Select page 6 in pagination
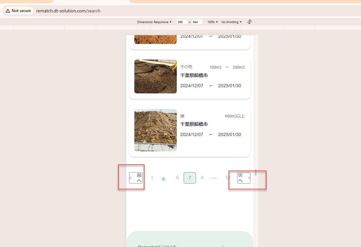This screenshot has height=247, width=361. click(177, 178)
